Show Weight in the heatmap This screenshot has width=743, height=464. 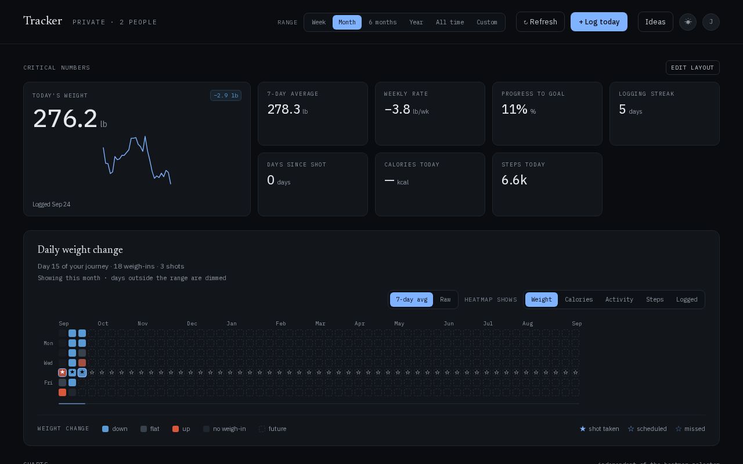click(x=542, y=299)
